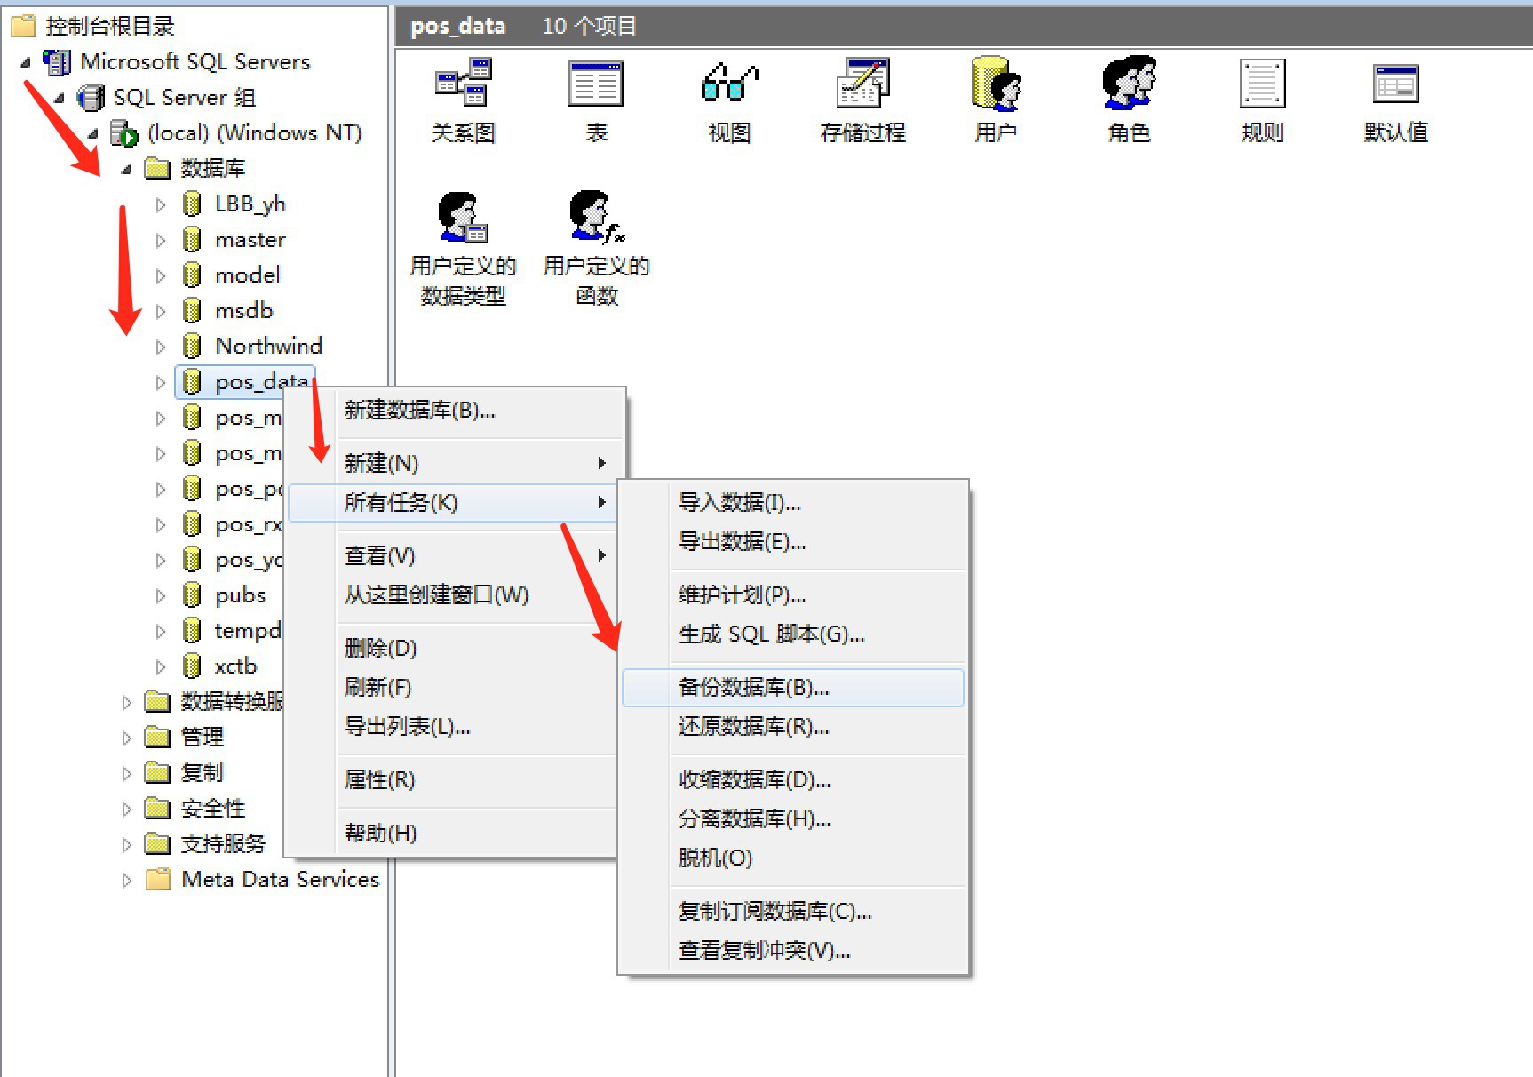The height and width of the screenshot is (1077, 1533).
Task: Click the (local) server running icon
Action: coord(123,132)
